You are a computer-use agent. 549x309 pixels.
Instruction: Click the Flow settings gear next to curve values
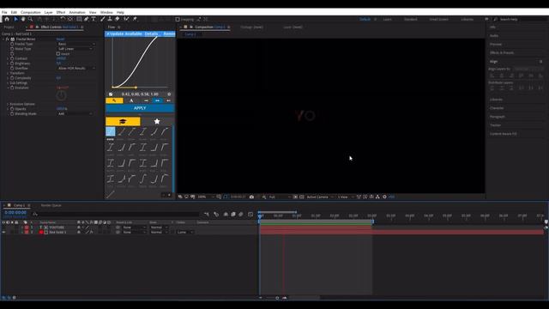169,94
